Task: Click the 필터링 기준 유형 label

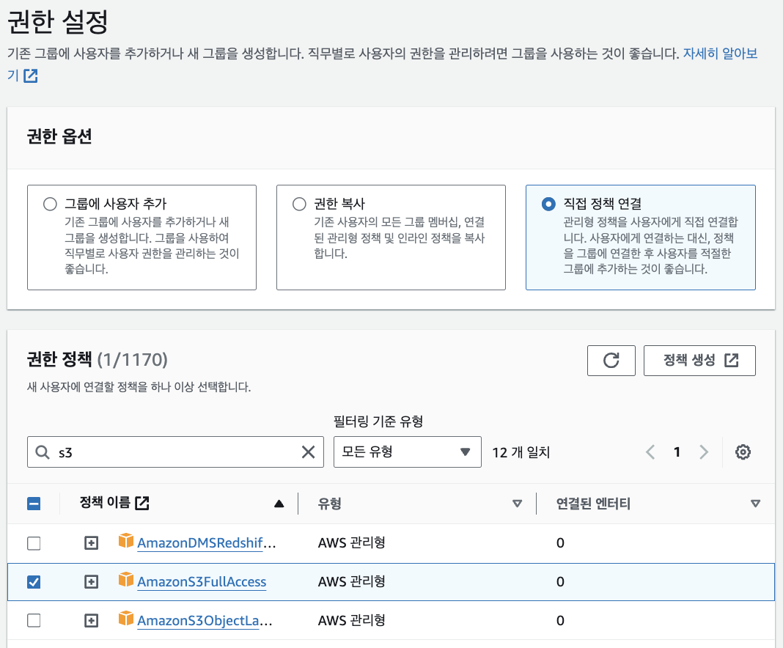Action: click(x=378, y=421)
